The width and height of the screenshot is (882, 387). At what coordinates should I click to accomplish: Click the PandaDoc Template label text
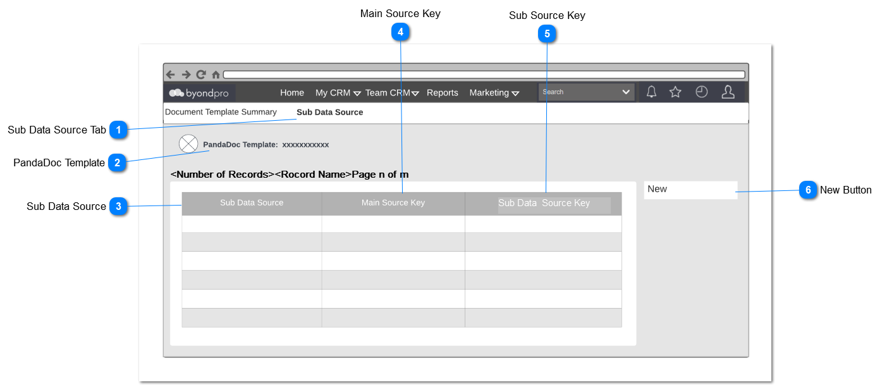tap(240, 145)
